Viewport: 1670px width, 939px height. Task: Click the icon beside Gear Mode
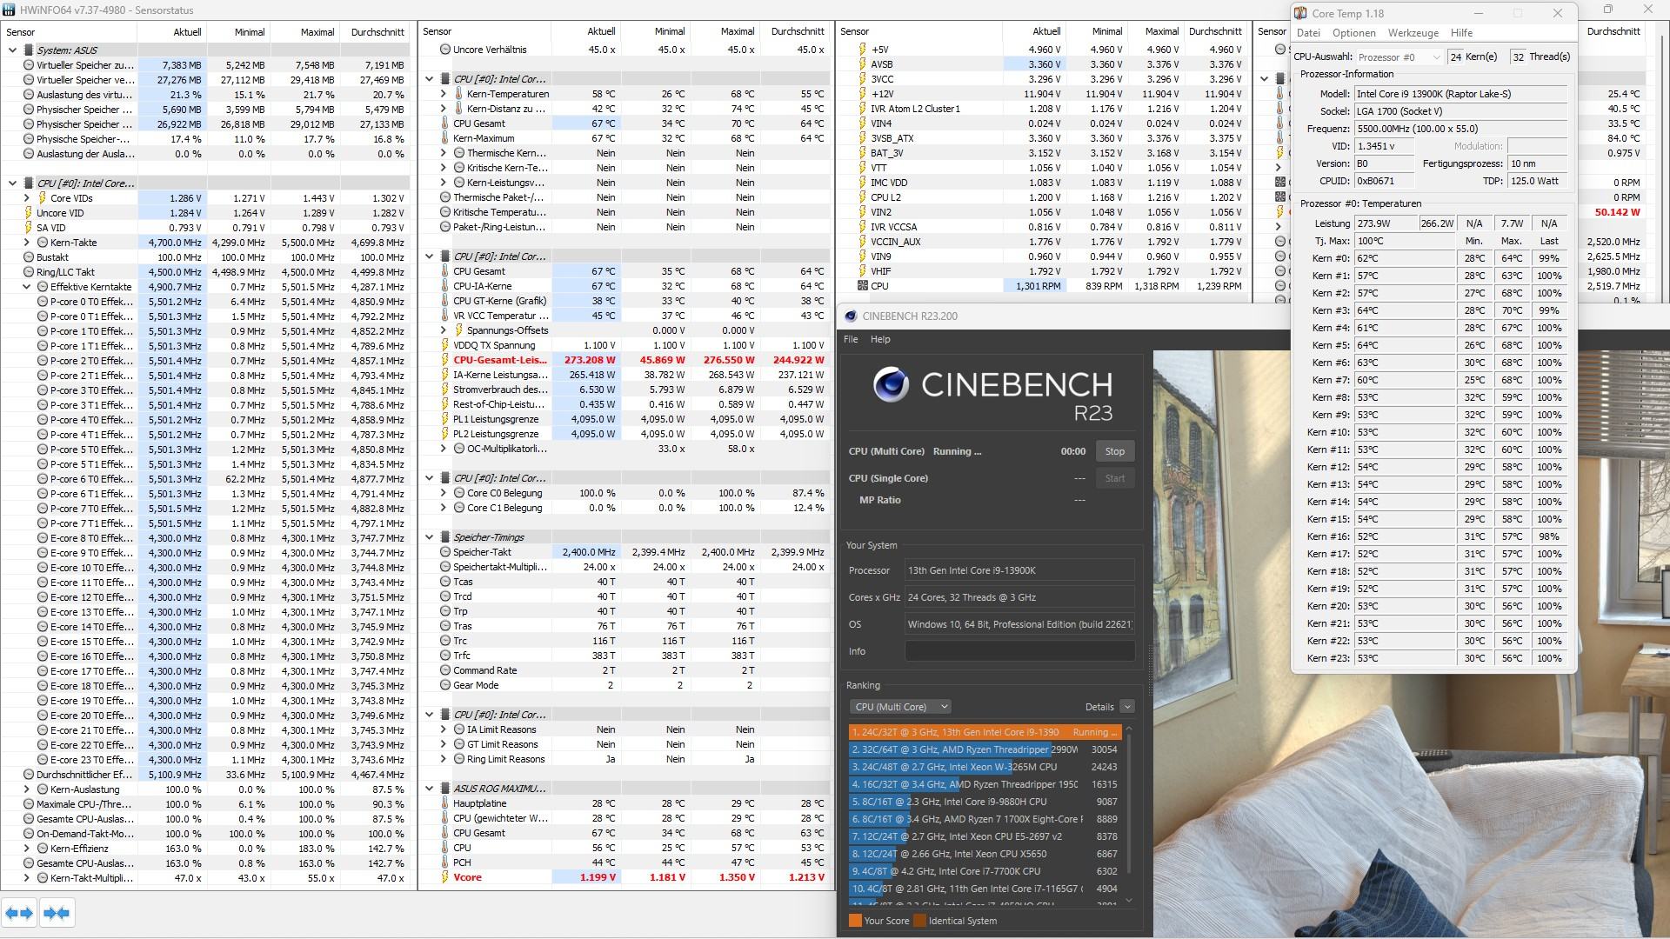click(x=444, y=685)
